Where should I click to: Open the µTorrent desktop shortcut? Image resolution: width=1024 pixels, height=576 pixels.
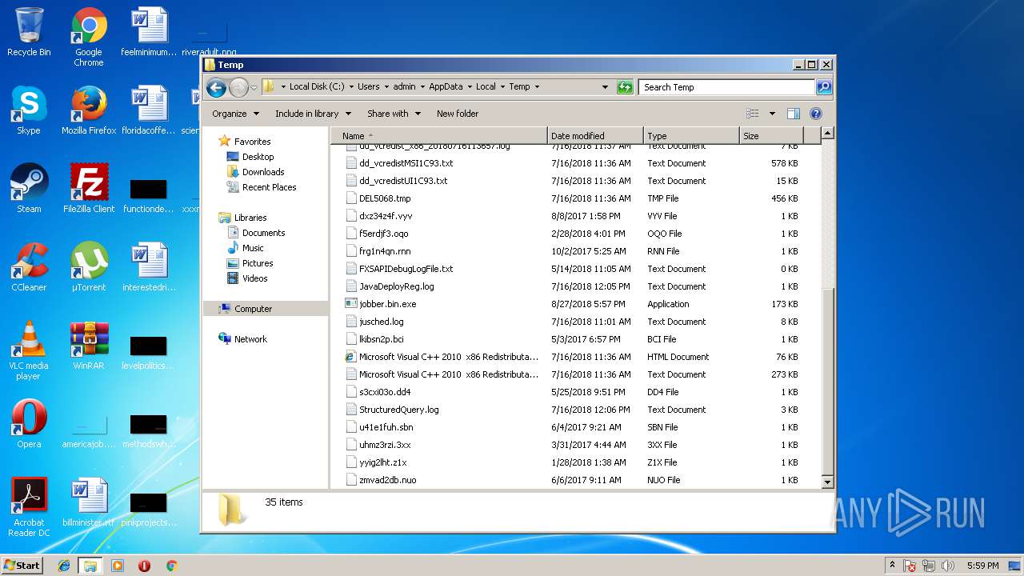pos(89,267)
